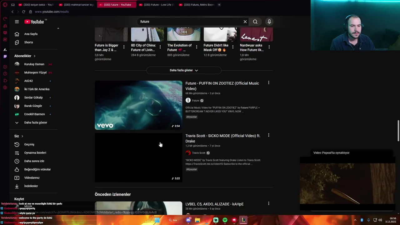The height and width of the screenshot is (225, 400).
Task: Play the PUFFIN ON ZOOTIEZ video thumbnail
Action: tap(138, 105)
